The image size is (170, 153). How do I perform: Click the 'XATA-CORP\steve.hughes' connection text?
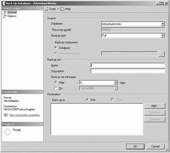pos(19,109)
